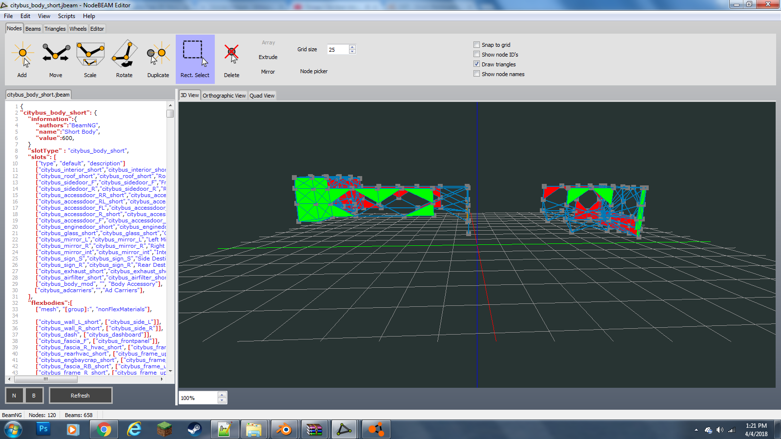Open the volume control in system tray
Viewport: 781px width, 439px height.
(x=720, y=430)
